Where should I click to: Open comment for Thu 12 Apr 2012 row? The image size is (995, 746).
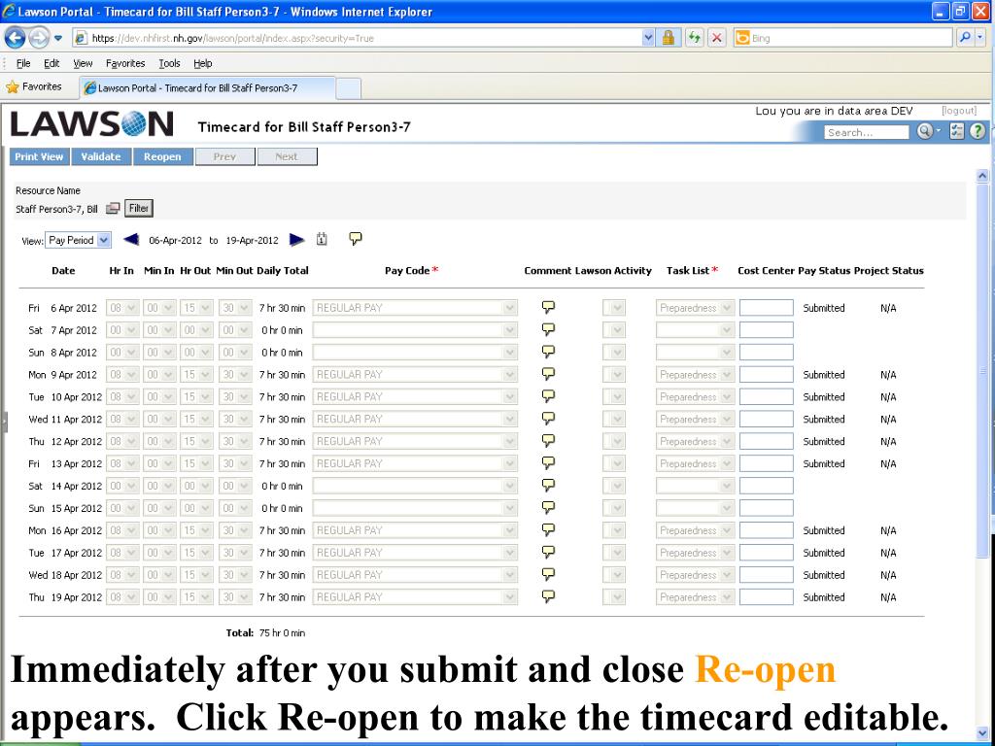click(x=548, y=440)
